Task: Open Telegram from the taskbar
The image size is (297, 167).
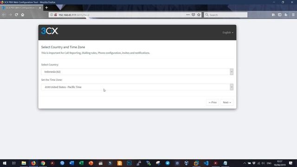Action: point(168,163)
